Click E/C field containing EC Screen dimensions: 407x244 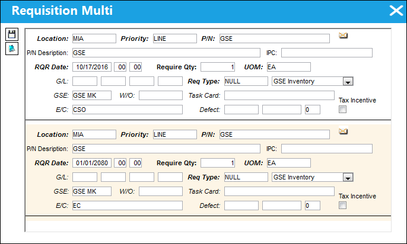128,206
